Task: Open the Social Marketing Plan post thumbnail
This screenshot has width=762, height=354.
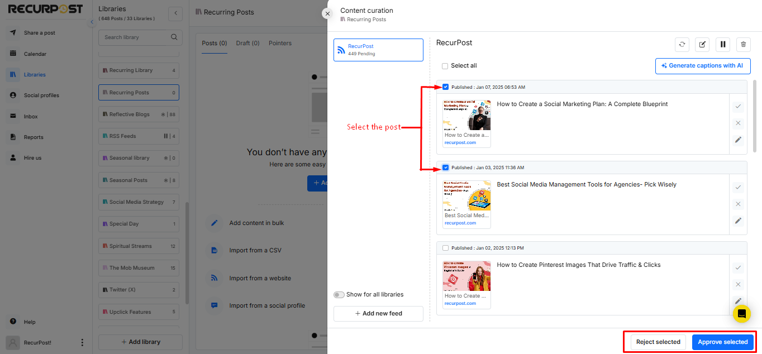Action: pyautogui.click(x=467, y=115)
